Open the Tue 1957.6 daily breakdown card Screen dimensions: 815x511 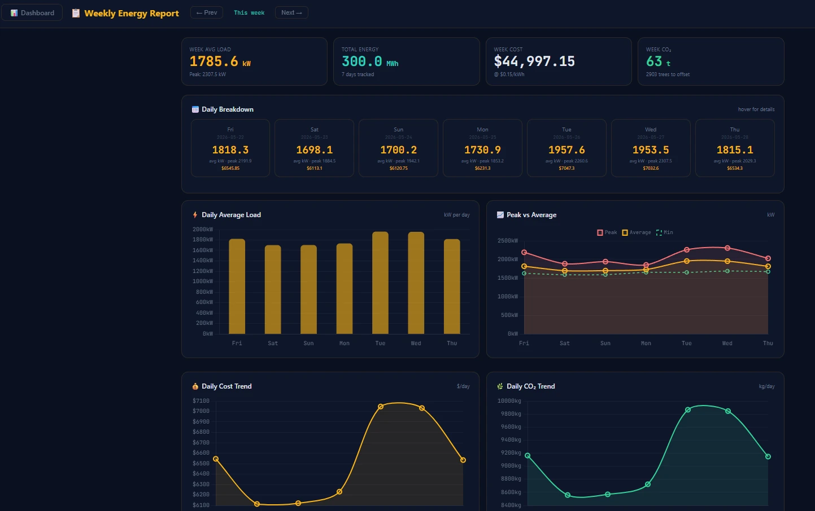(566, 148)
